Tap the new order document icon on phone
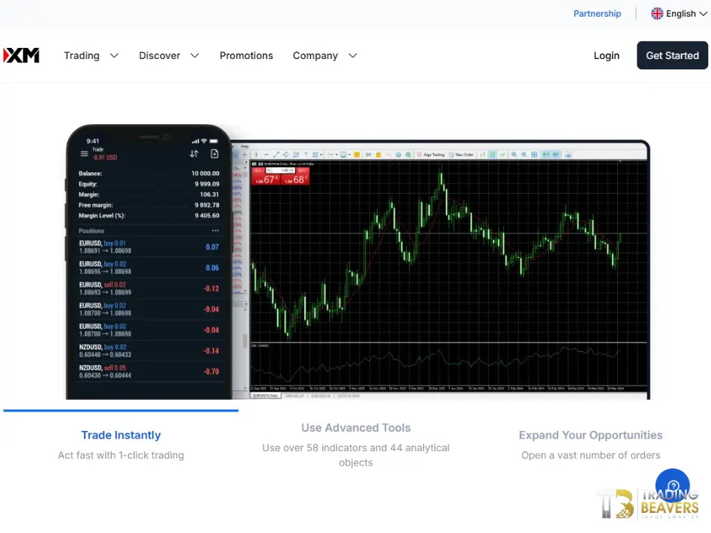This screenshot has height=533, width=711. [x=215, y=153]
